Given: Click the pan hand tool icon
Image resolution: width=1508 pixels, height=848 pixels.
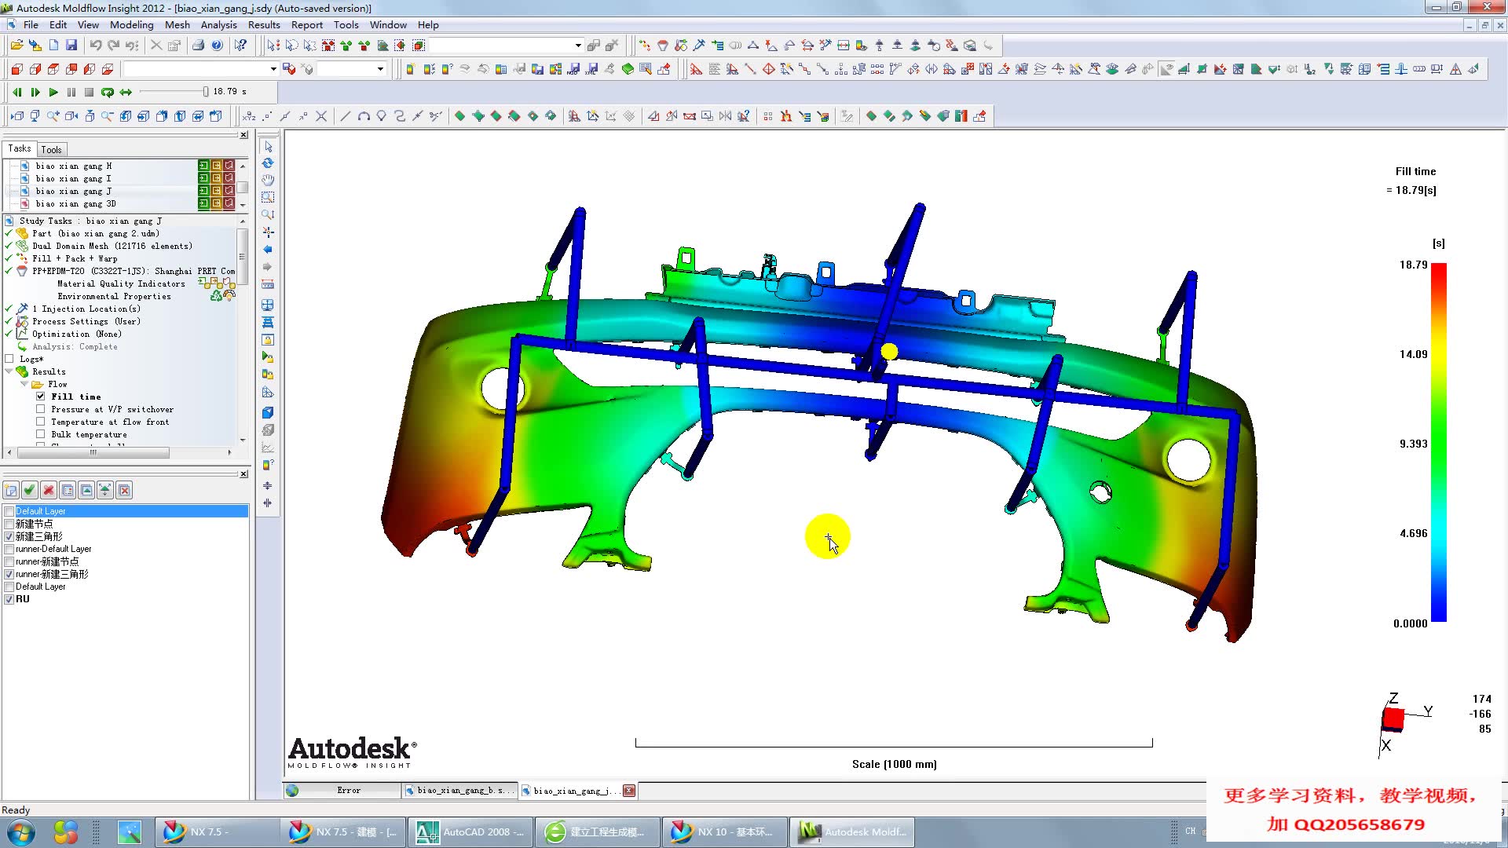Looking at the screenshot, I should pyautogui.click(x=268, y=181).
